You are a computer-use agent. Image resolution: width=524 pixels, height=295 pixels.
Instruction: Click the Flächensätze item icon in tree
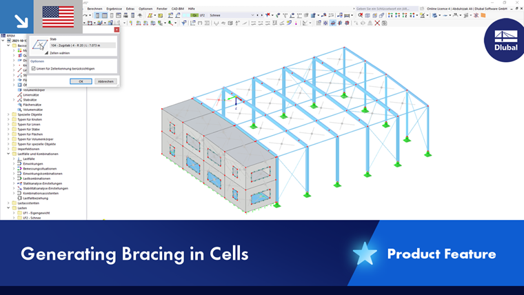click(20, 105)
